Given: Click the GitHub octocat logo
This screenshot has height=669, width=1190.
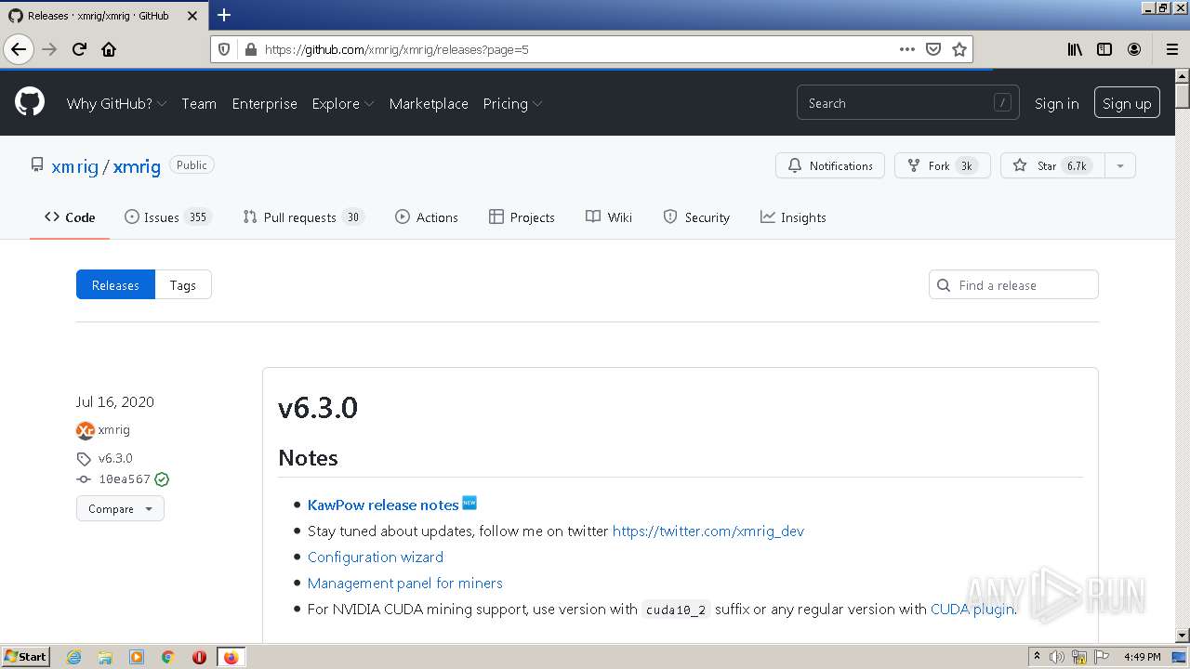Looking at the screenshot, I should (x=30, y=102).
